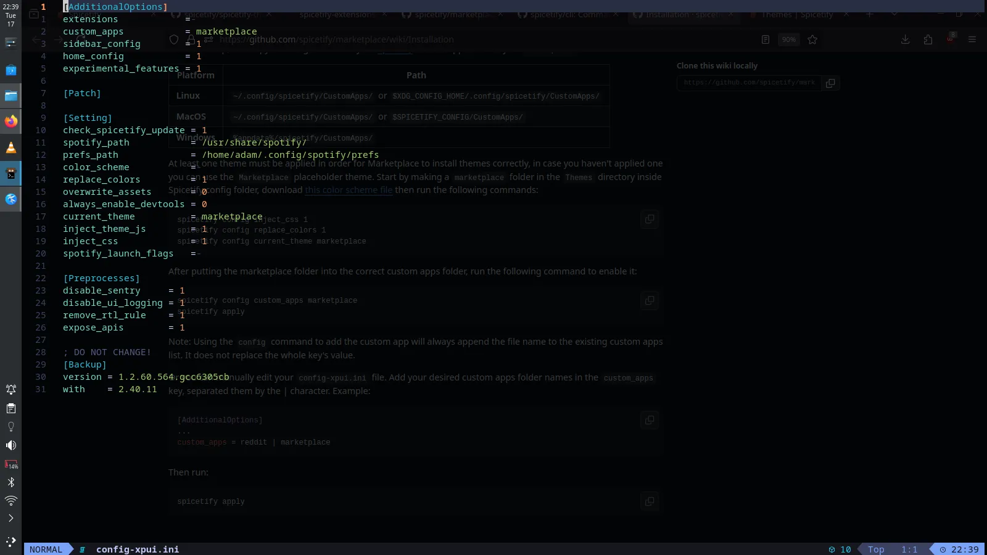Click the tracking protection shield in the address bar
The width and height of the screenshot is (987, 555).
click(174, 39)
